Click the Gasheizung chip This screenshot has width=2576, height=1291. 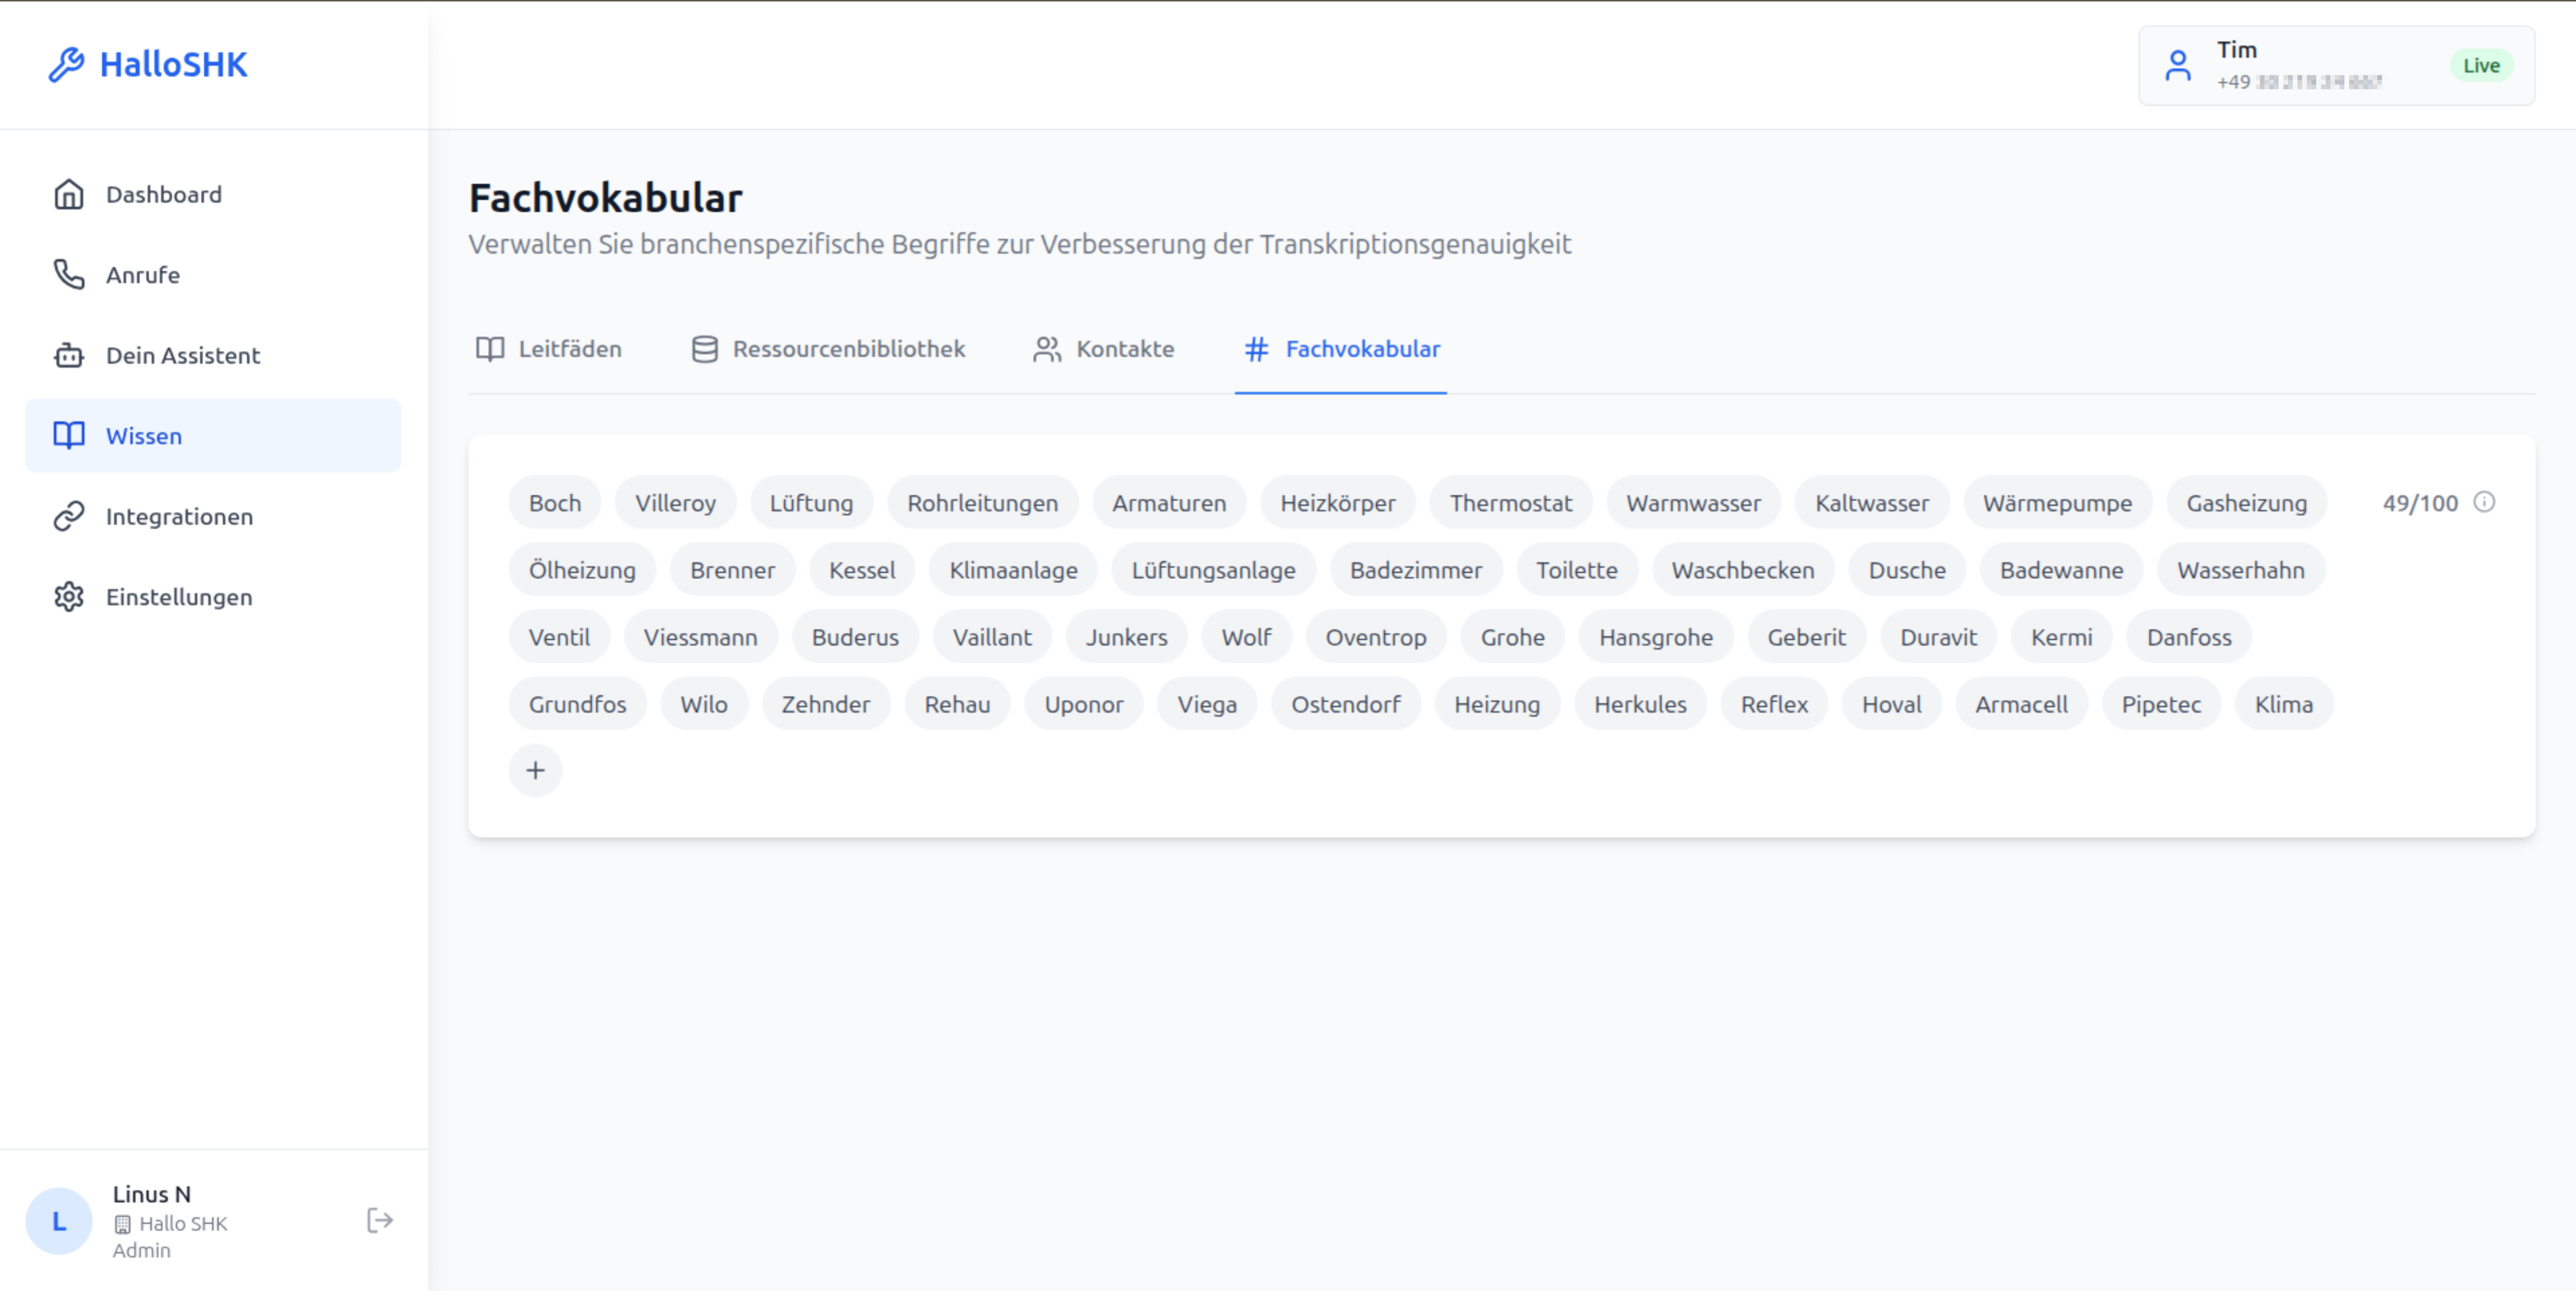pos(2247,503)
